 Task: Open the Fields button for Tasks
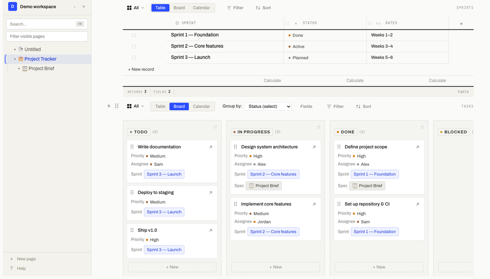(x=306, y=106)
